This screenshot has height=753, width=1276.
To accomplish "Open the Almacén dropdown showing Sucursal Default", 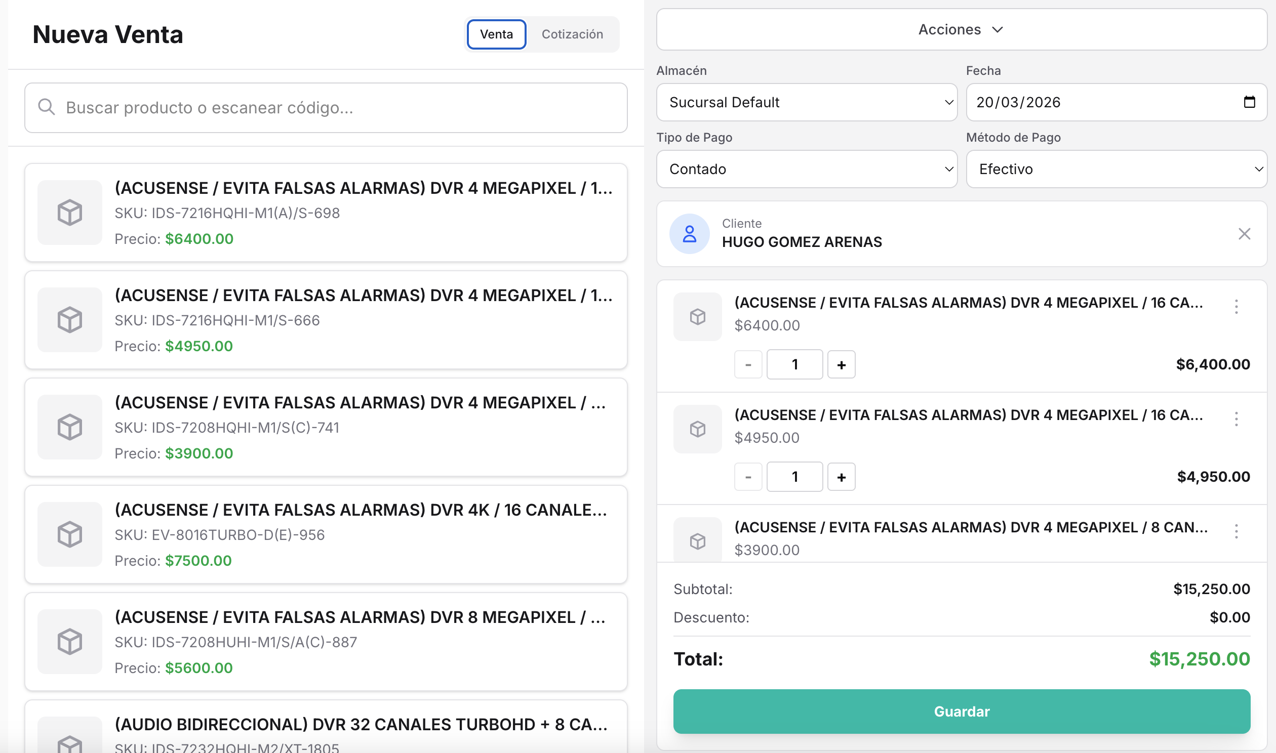I will pos(807,102).
